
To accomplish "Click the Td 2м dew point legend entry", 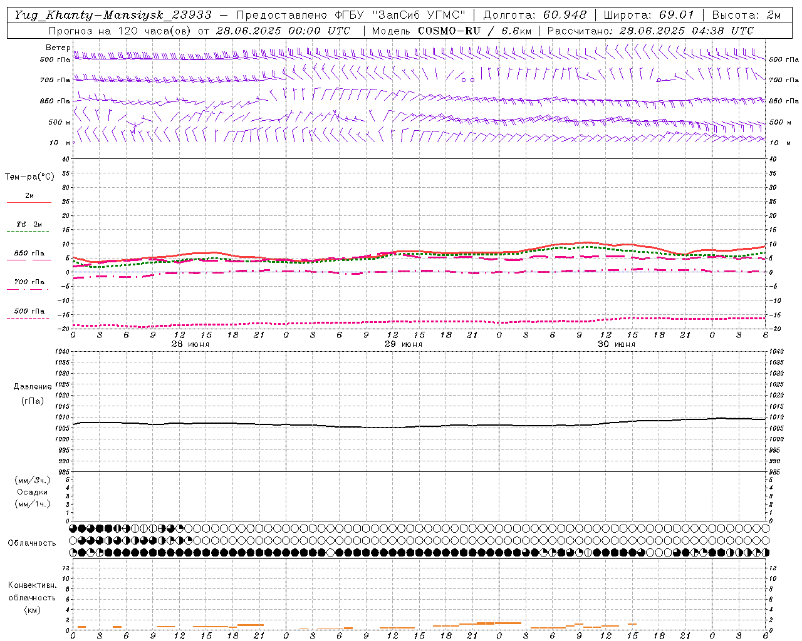I will (29, 224).
